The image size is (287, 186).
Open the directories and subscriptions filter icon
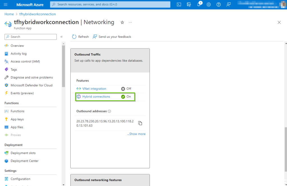click(x=189, y=4)
